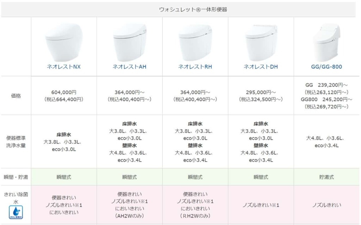
Task: Open the ネオレストNX product link
Action: [64, 66]
